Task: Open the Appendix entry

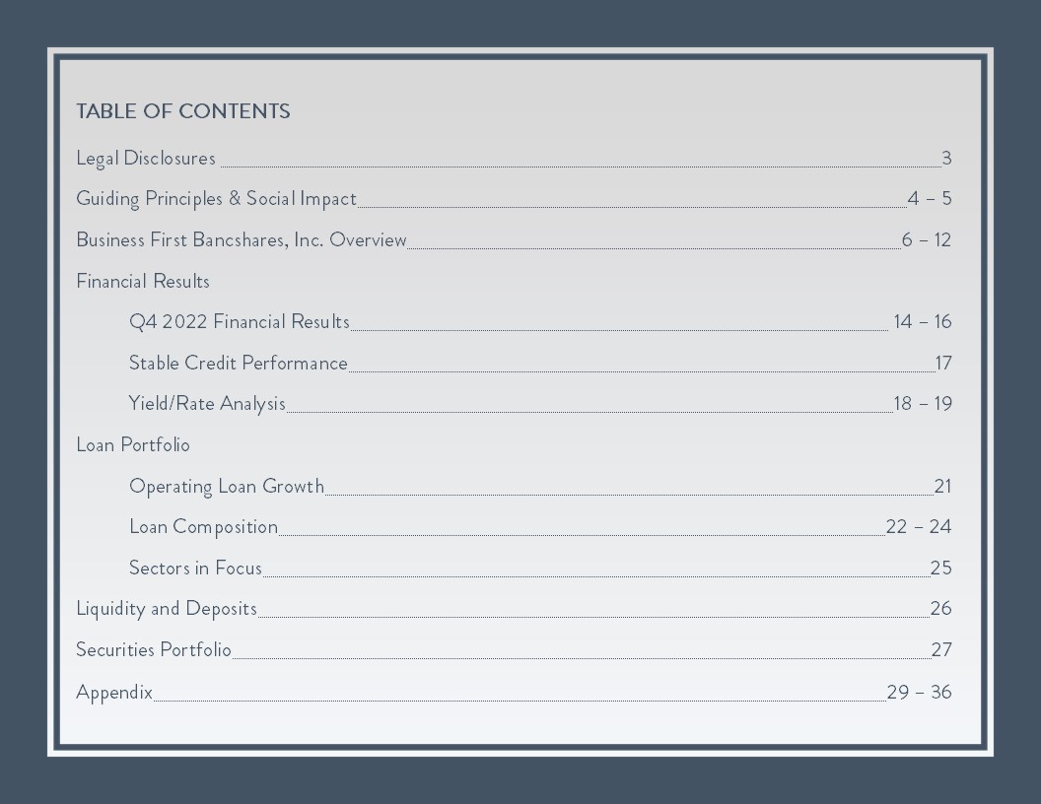Action: click(114, 693)
